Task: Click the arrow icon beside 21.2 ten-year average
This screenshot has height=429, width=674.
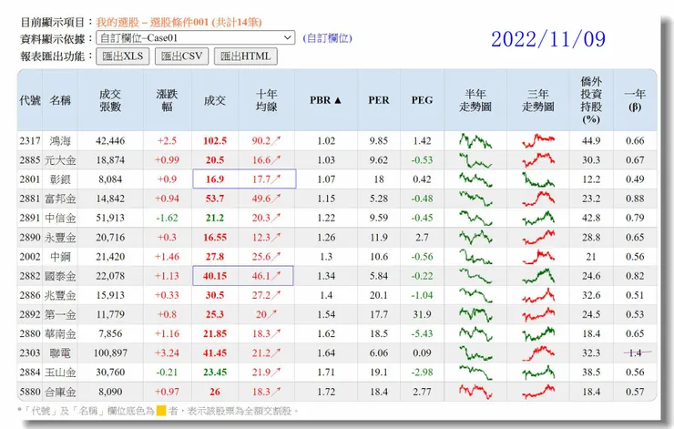Action: 276,352
